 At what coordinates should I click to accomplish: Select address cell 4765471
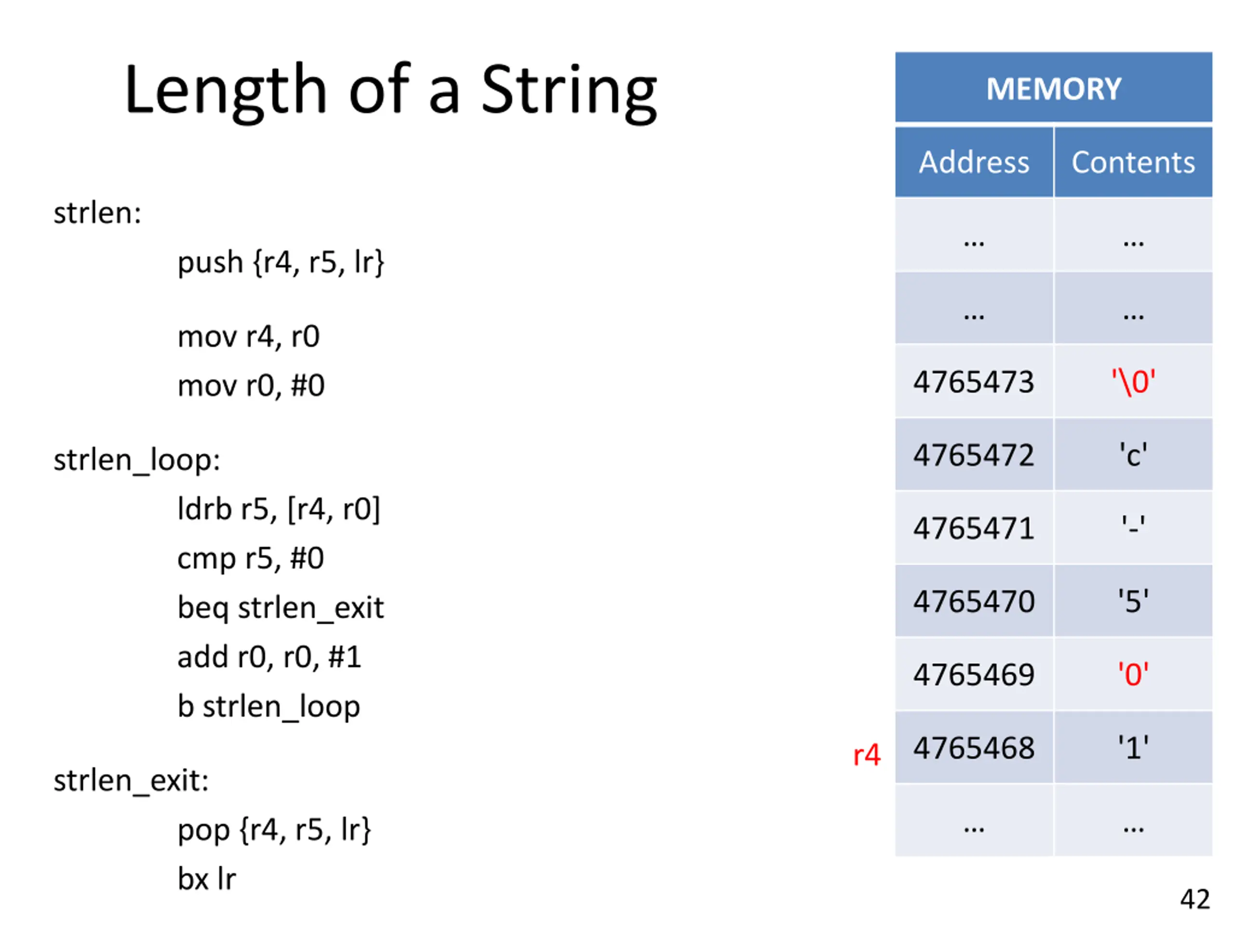pyautogui.click(x=974, y=528)
